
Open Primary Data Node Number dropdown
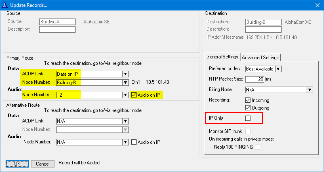(126, 83)
